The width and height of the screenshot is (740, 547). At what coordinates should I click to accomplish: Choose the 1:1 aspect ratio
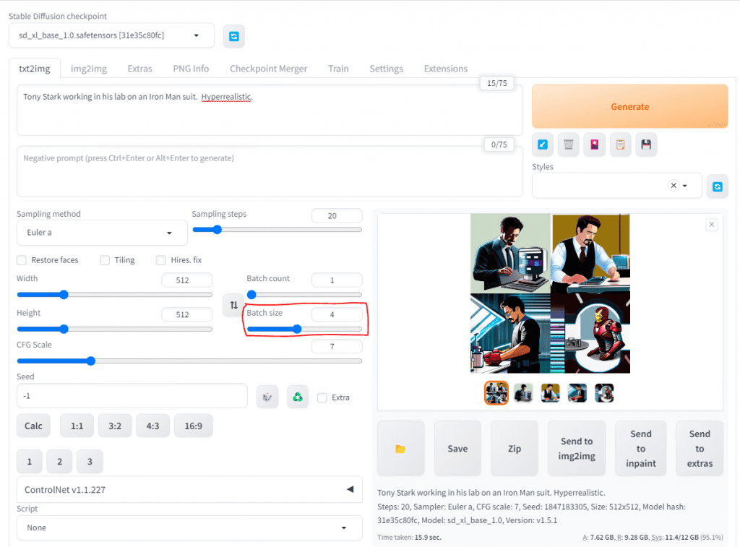[x=77, y=426]
